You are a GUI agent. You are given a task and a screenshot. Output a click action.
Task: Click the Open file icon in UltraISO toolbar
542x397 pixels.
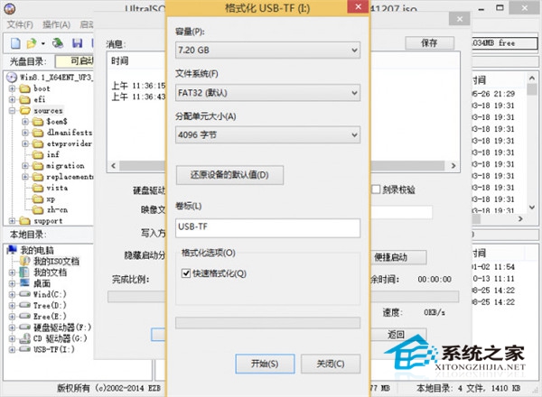(32, 43)
